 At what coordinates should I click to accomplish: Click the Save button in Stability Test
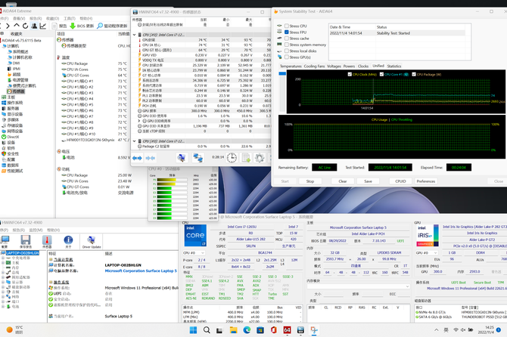[368, 181]
